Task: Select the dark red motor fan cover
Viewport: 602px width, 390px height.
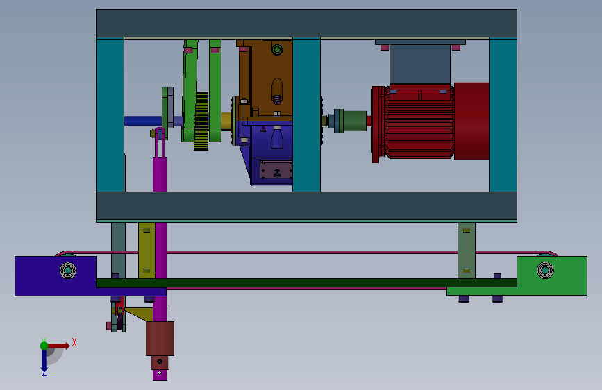Action: coord(471,121)
